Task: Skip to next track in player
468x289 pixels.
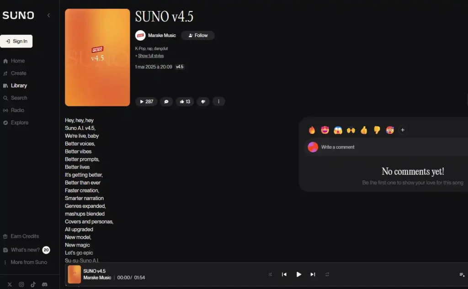Action: tap(313, 274)
